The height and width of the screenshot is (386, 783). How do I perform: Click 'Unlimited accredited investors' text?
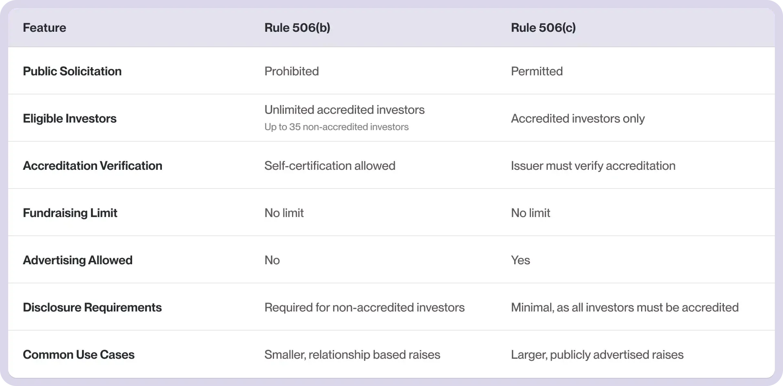344,110
